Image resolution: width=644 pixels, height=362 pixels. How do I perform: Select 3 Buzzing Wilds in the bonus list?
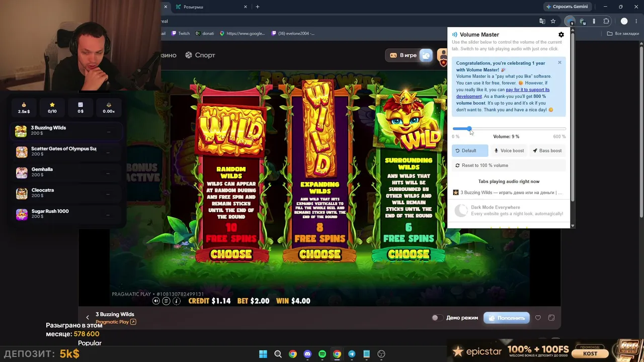pos(66,131)
